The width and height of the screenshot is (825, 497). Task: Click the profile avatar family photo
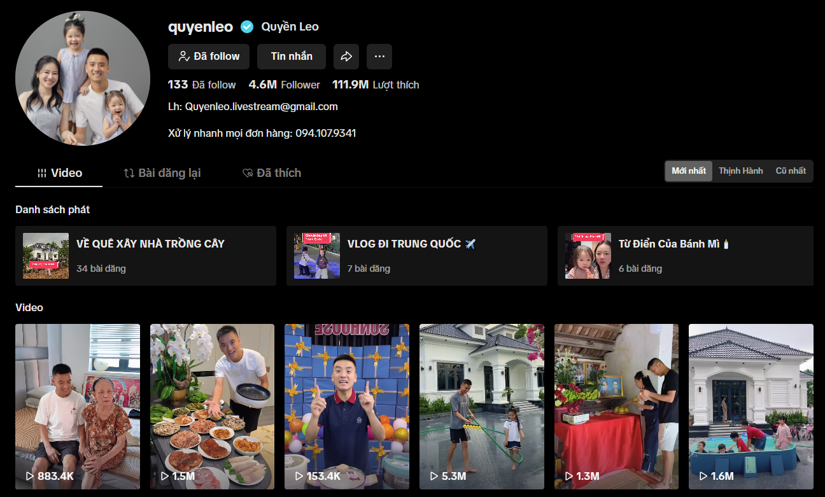83,78
